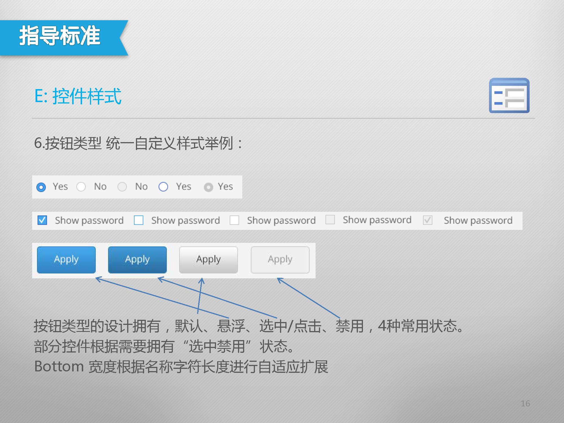Select the first blue-filled Yes radio button

click(41, 187)
